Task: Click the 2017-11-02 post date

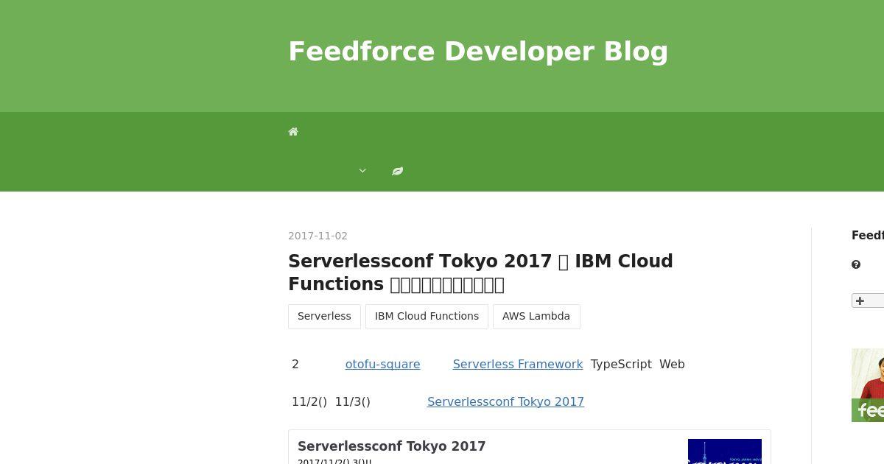Action: click(318, 236)
